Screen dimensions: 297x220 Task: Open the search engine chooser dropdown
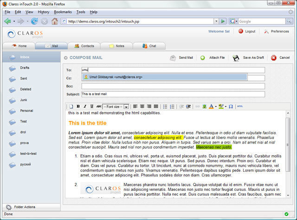(233, 21)
